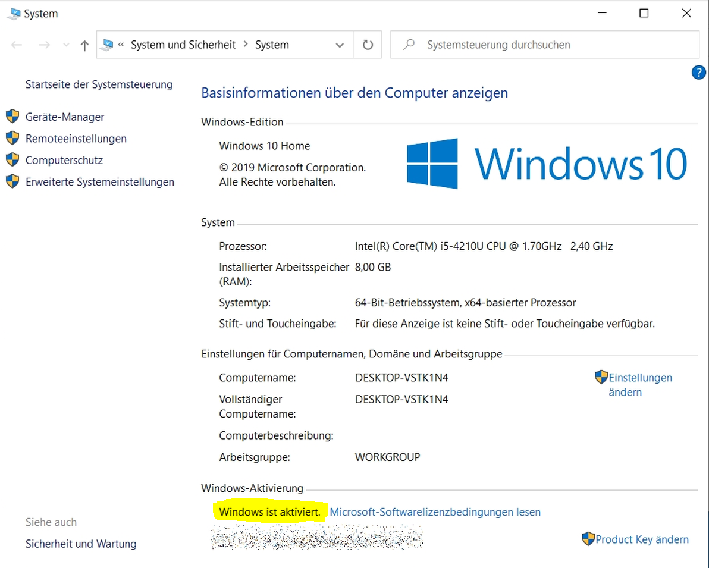Click the shield icon beside Geräte-Manager
The image size is (709, 568).
12,116
